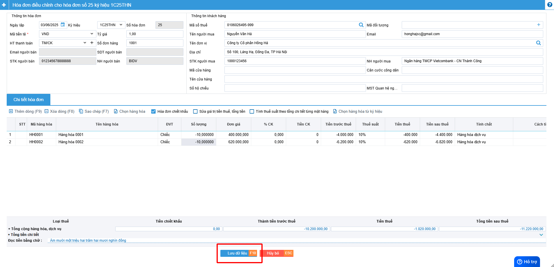554x267 pixels.
Task: Click the -6.820.000 total cell
Action: coord(437,142)
